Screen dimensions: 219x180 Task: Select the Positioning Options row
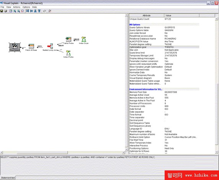pyautogui.click(x=164, y=149)
